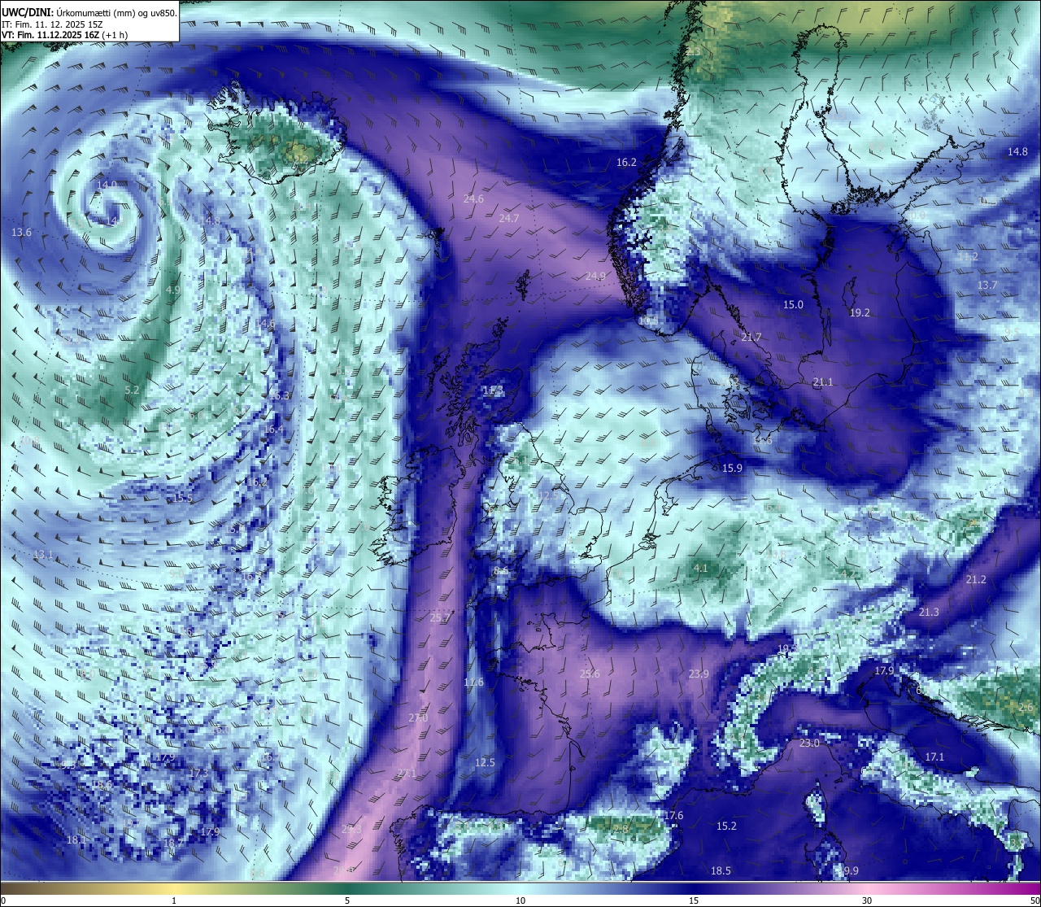Click the 13.7 value on the map
Viewport: 1041px width, 907px height.
click(987, 285)
